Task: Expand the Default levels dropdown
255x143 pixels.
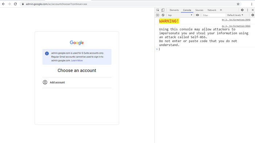Action: (x=235, y=15)
